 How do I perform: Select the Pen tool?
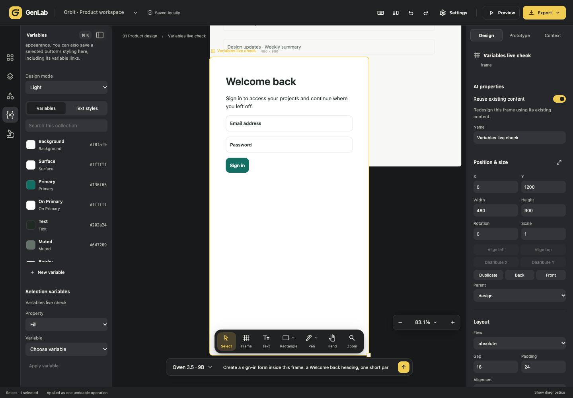[312, 341]
